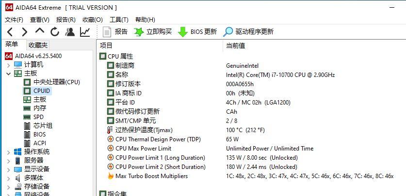
Task: Open the graph chart icon in the toolbar
Action: (85, 32)
